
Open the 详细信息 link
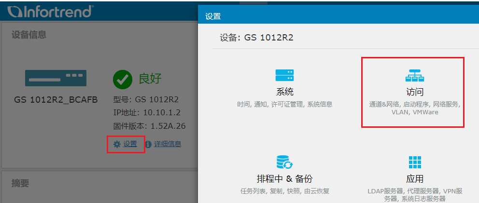(x=168, y=144)
